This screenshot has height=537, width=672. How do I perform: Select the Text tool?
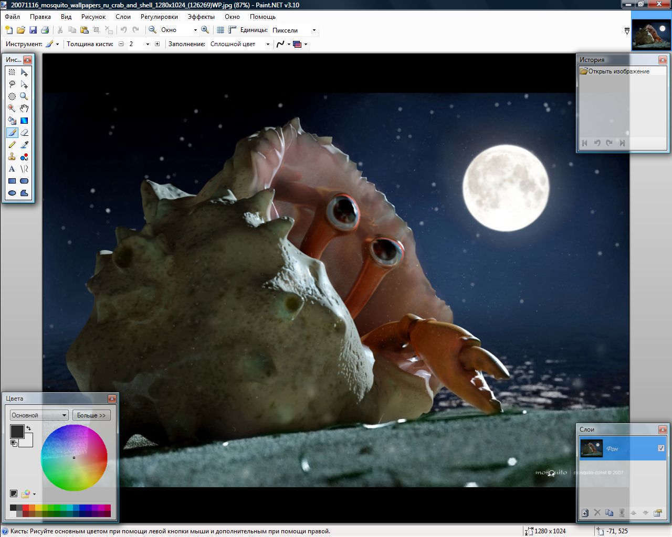12,169
